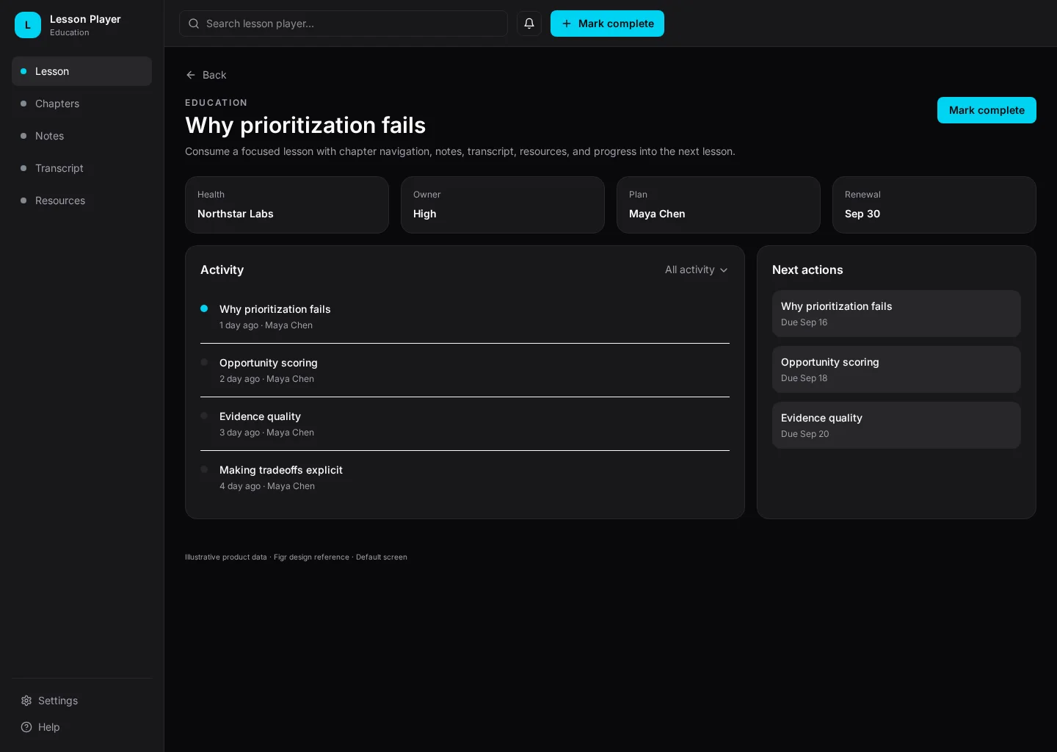Open next action due Sep 16
The height and width of the screenshot is (752, 1057).
click(x=896, y=314)
